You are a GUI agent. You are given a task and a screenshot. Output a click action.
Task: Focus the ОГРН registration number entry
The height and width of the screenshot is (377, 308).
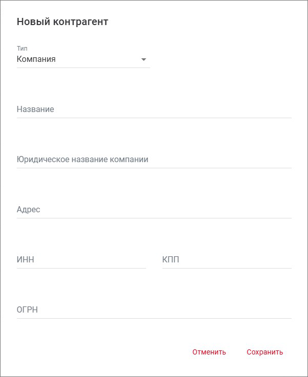coord(154,310)
